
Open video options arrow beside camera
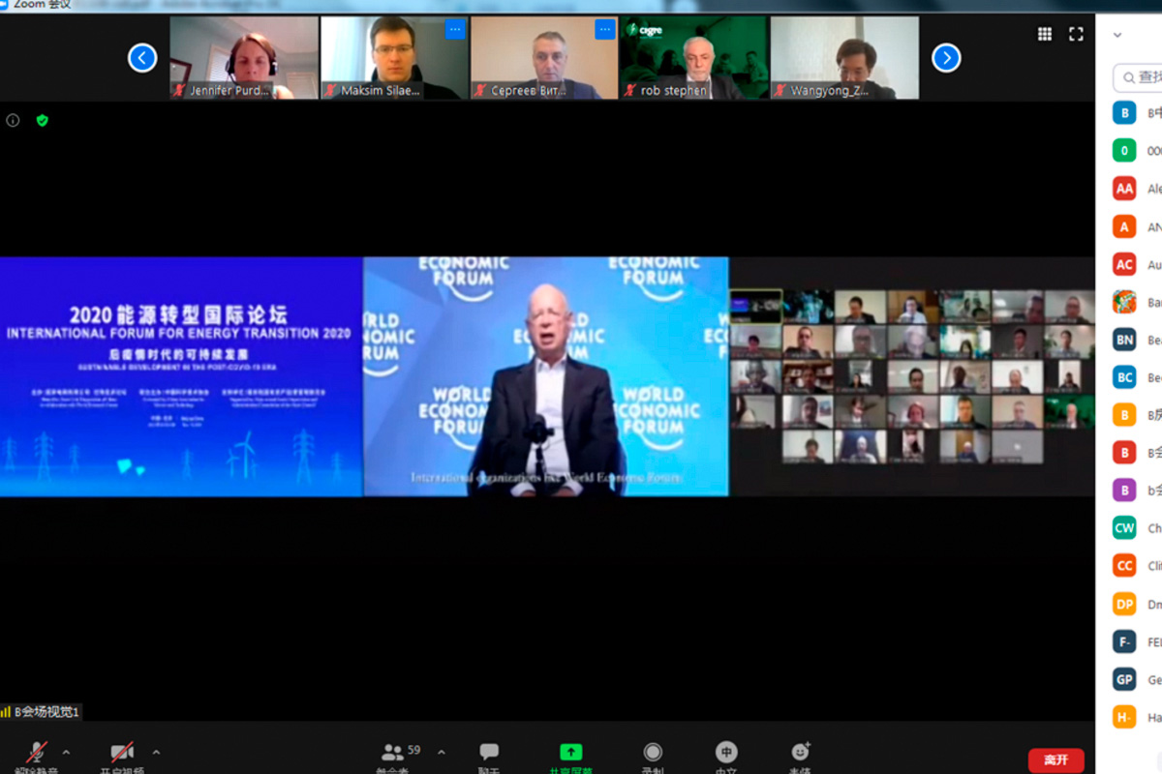point(156,752)
